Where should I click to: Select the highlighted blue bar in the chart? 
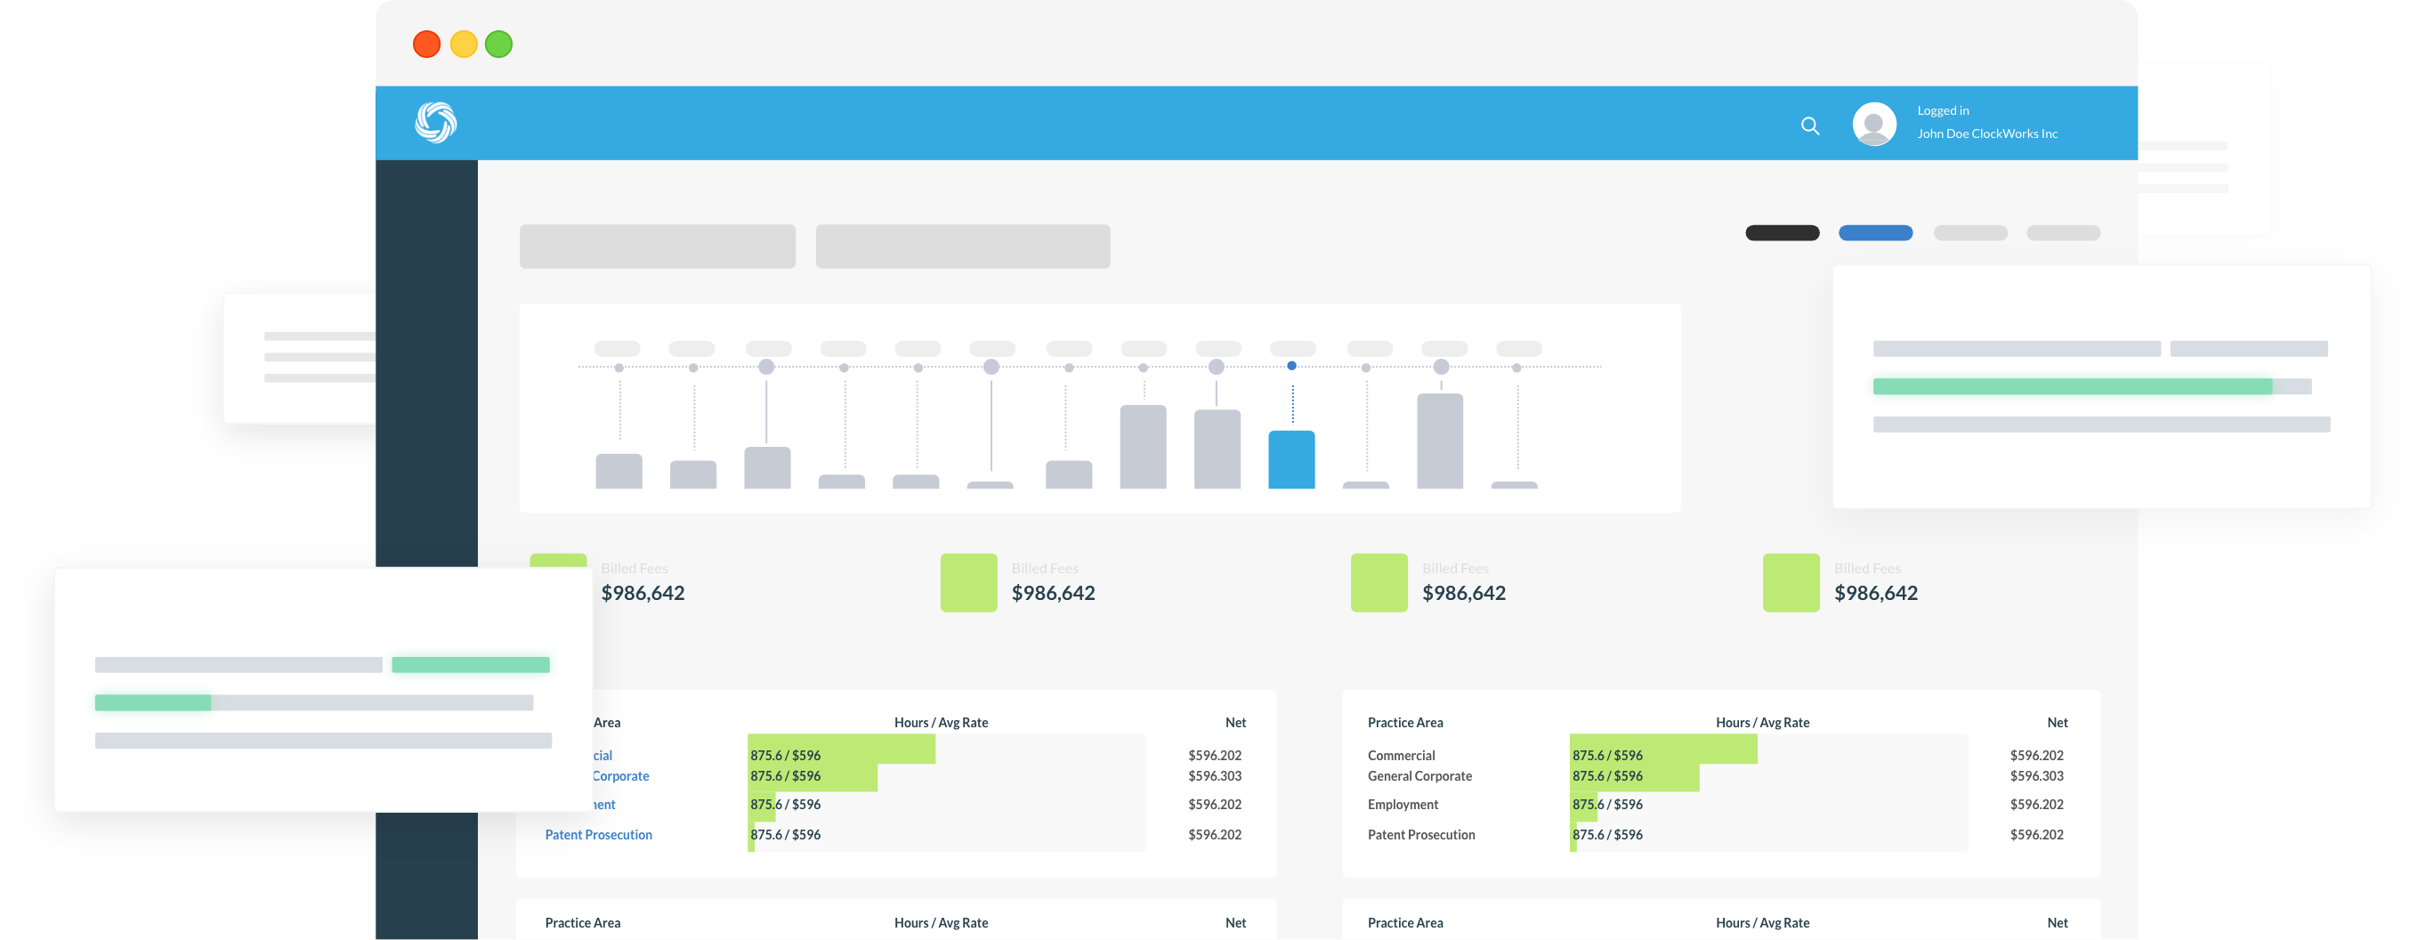(x=1291, y=459)
